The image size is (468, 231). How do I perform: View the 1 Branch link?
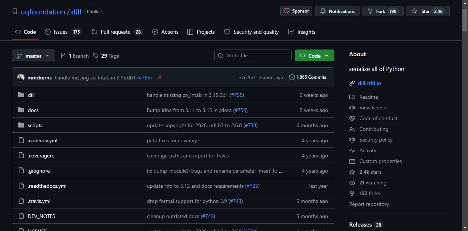pos(74,56)
